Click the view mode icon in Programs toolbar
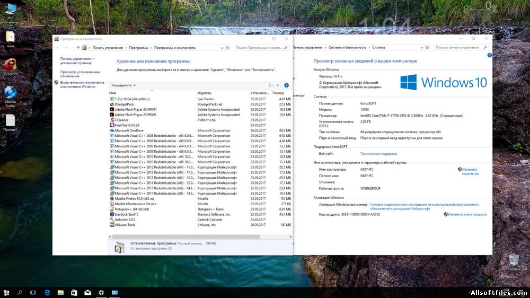 point(271,85)
